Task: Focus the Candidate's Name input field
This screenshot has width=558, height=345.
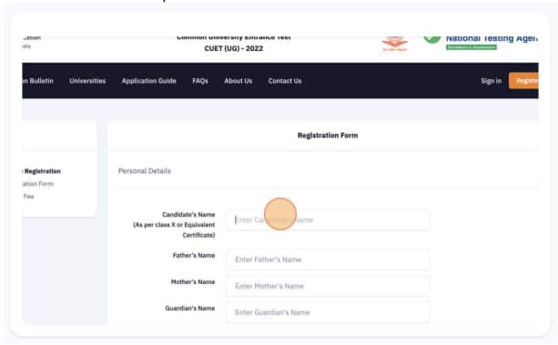Action: tap(328, 220)
